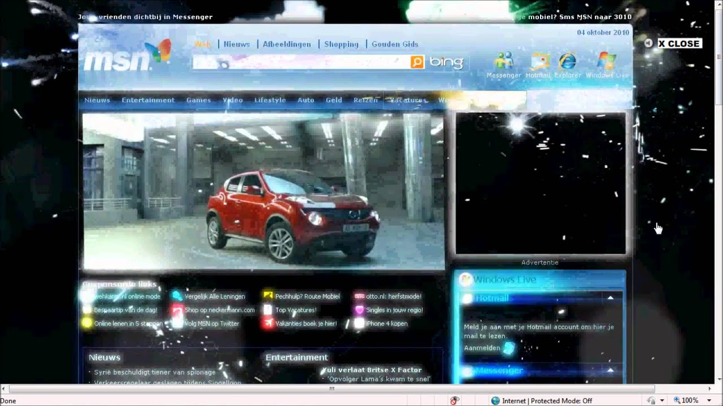Click the '04 oktober 2010' date text
Viewport: 723px width, 406px height.
click(x=603, y=33)
